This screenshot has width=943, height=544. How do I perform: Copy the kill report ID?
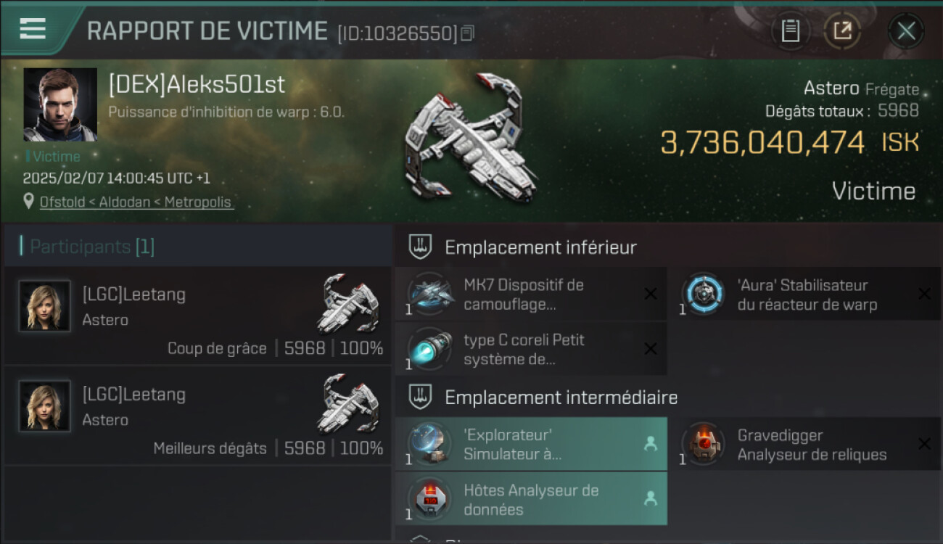(x=468, y=33)
